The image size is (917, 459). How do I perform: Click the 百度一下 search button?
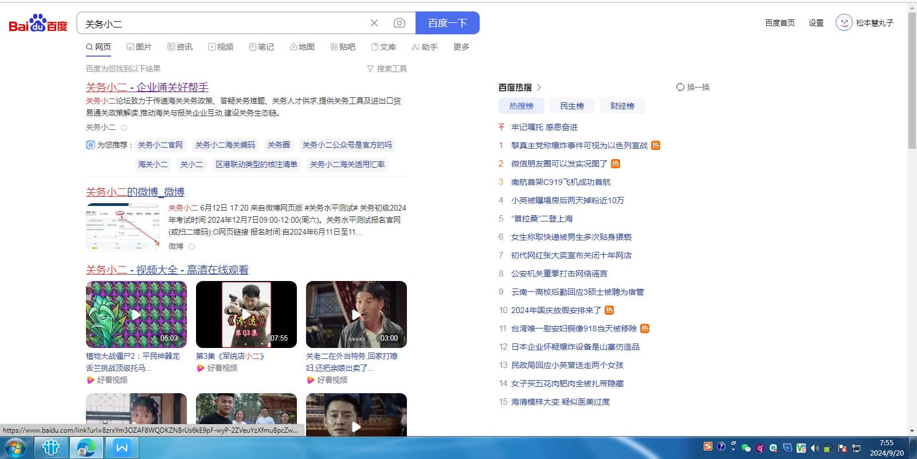(x=448, y=23)
